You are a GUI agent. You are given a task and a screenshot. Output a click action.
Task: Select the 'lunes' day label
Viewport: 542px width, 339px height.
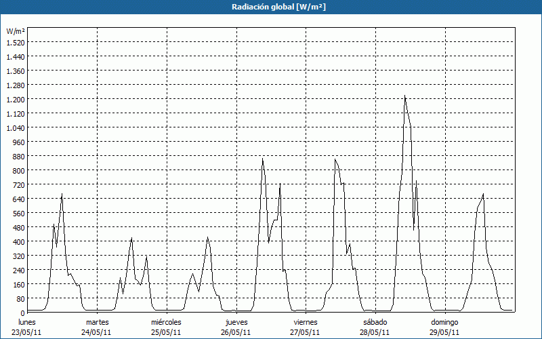coord(27,322)
